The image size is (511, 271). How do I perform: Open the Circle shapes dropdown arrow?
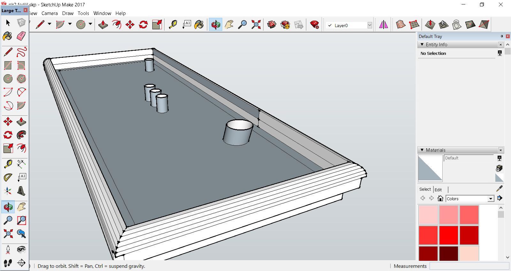click(x=90, y=24)
